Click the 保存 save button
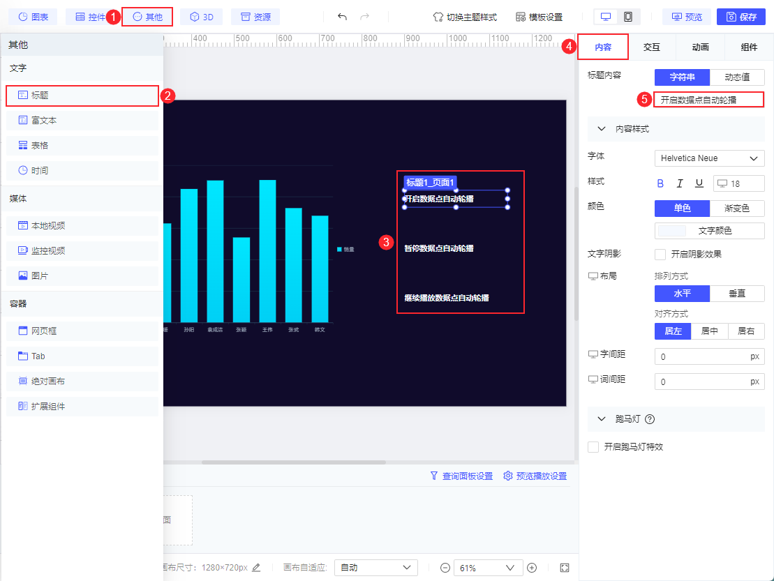 741,17
